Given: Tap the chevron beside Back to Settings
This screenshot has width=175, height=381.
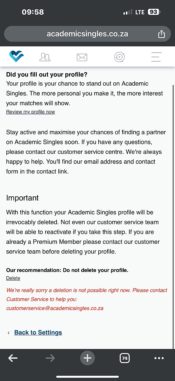Looking at the screenshot, I should [x=8, y=333].
